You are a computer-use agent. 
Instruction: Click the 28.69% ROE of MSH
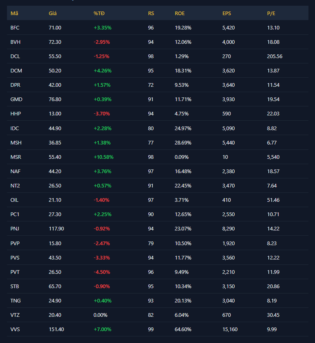[183, 143]
